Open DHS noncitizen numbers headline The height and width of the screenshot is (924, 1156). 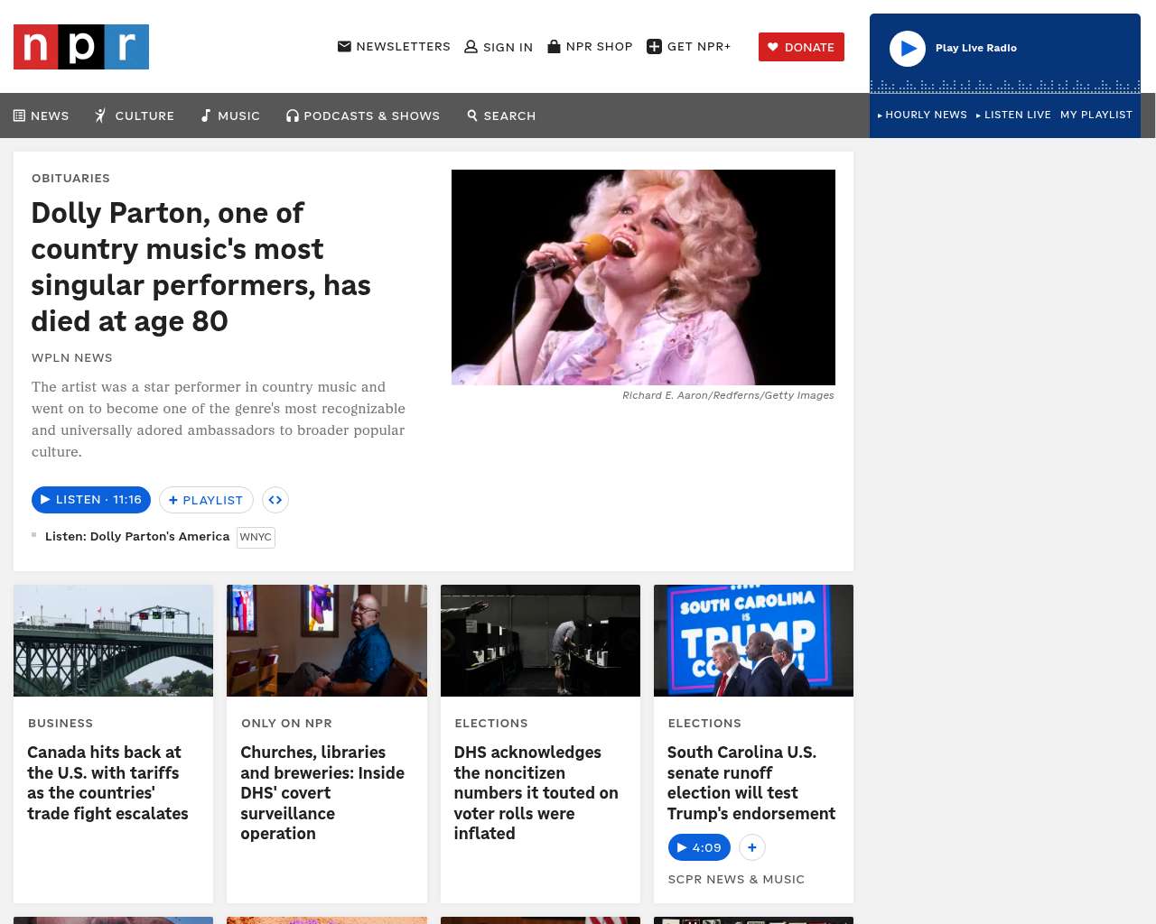point(536,793)
